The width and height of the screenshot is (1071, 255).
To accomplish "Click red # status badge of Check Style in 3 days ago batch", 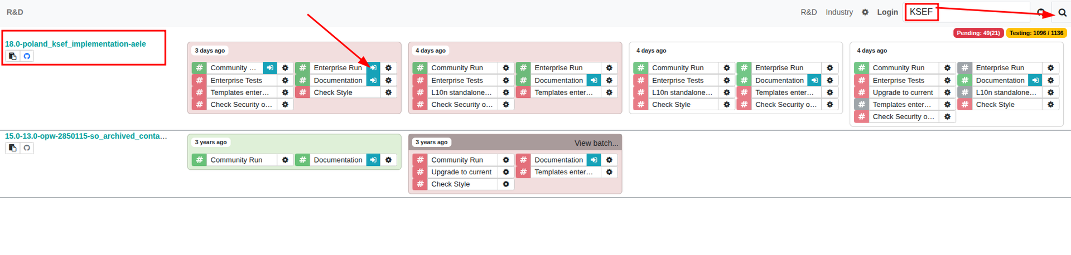I will click(x=302, y=92).
